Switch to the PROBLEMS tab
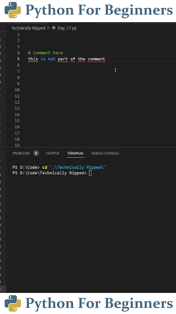 tap(21, 154)
